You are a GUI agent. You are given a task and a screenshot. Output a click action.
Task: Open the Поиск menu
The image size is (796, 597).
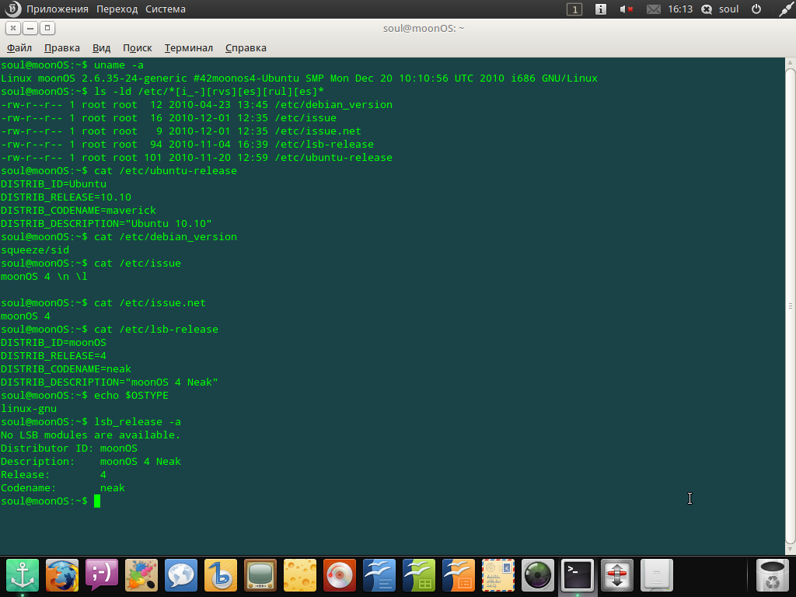[137, 47]
